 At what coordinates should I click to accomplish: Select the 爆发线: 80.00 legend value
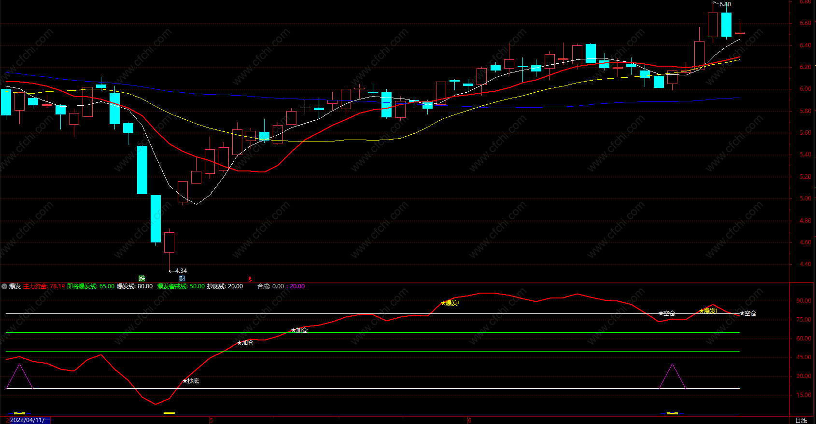coord(135,286)
